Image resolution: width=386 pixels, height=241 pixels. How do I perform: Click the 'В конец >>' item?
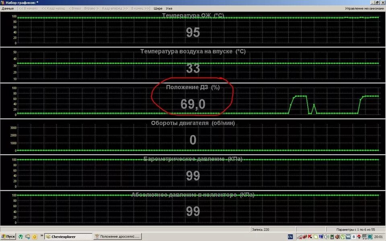pyautogui.click(x=141, y=8)
